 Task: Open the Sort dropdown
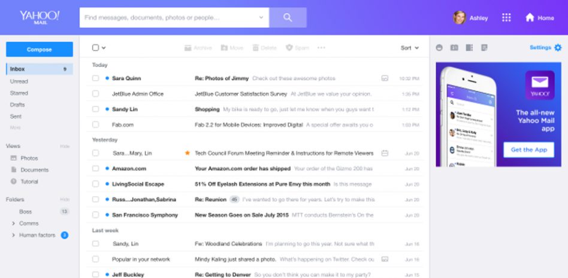click(x=410, y=48)
